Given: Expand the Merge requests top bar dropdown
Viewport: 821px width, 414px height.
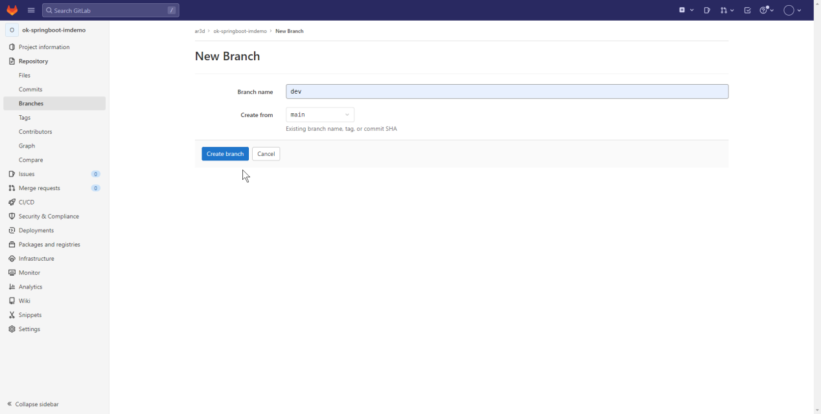Looking at the screenshot, I should (x=727, y=10).
